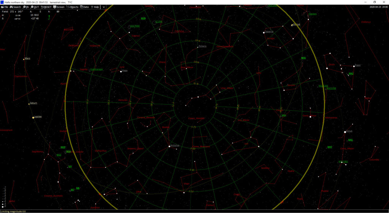Click the Virgo constellation name
The image size is (389, 213).
[x=187, y=184]
